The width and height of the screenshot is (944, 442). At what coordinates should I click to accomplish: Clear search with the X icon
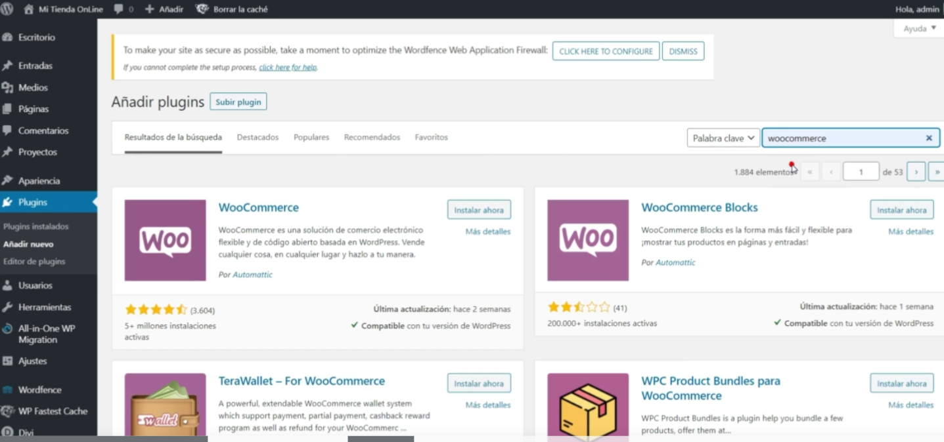click(x=929, y=138)
